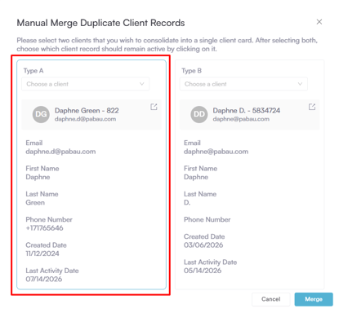Expand Type A chevron arrow
This screenshot has width=339, height=313.
pyautogui.click(x=142, y=84)
